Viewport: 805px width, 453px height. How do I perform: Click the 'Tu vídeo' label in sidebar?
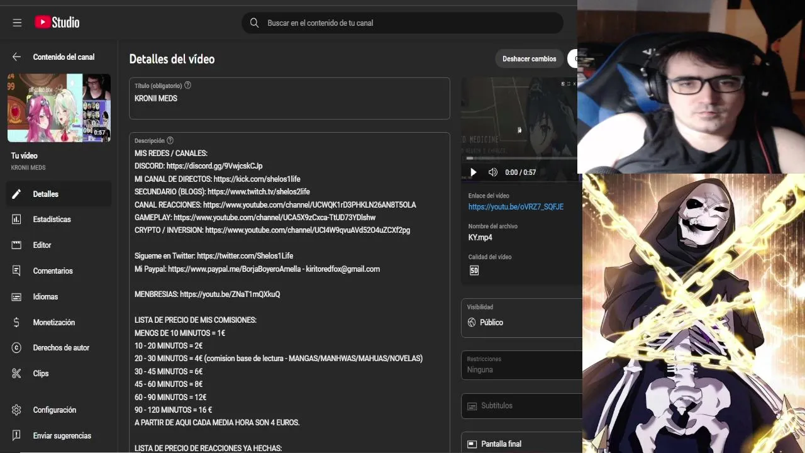(25, 155)
